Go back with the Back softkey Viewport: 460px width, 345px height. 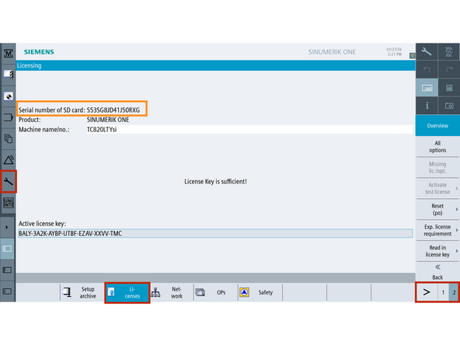coord(437,272)
